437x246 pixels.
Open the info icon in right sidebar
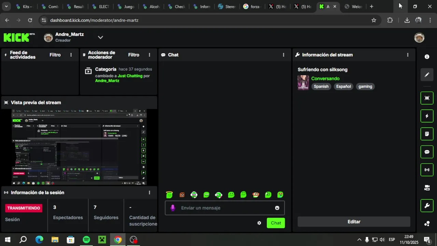(x=427, y=57)
